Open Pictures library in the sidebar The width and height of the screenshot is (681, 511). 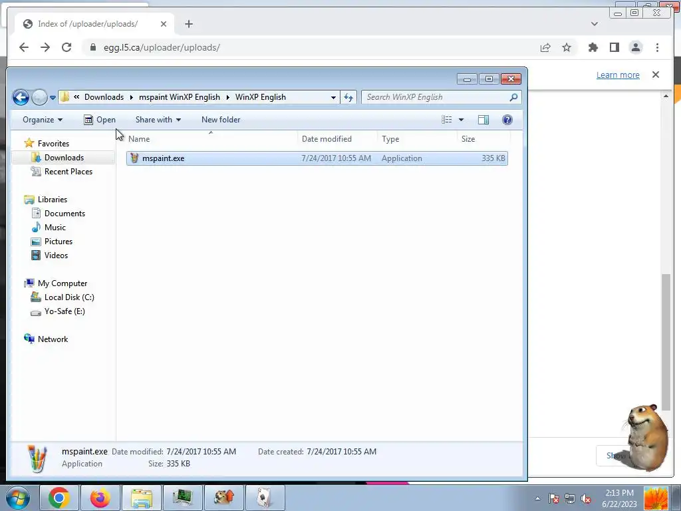(52, 241)
